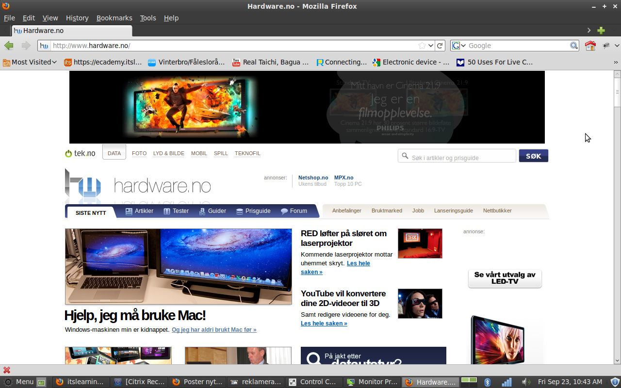The image size is (621, 388).
Task: Go to the Firefox Home page icon
Action: [590, 46]
